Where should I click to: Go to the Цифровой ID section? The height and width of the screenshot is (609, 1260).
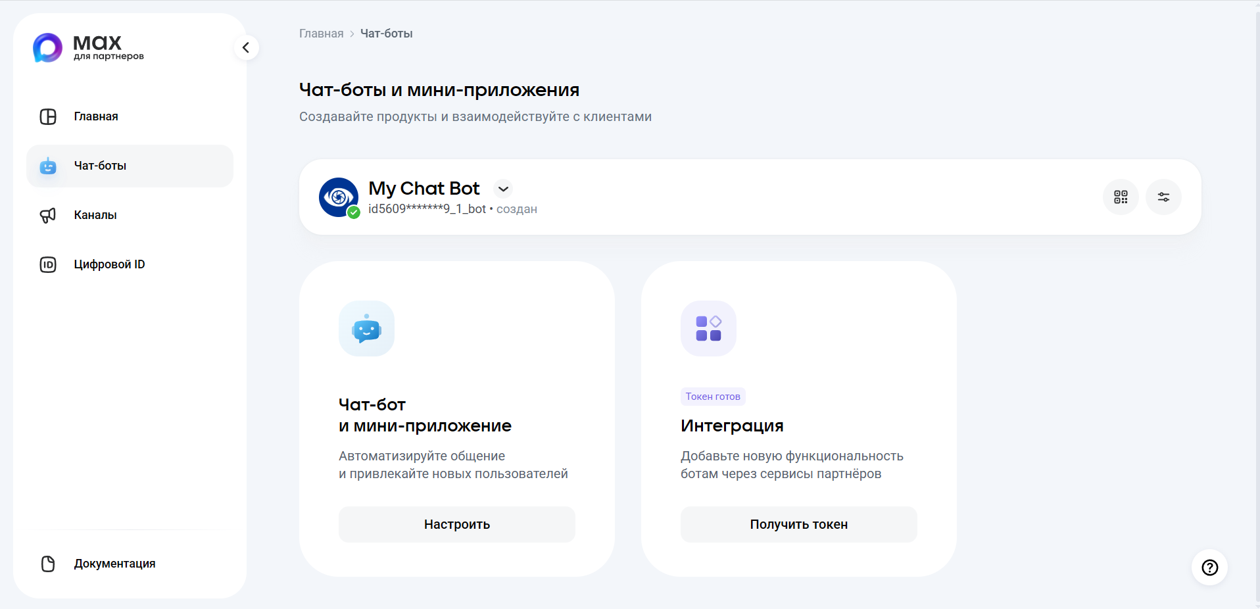click(109, 264)
